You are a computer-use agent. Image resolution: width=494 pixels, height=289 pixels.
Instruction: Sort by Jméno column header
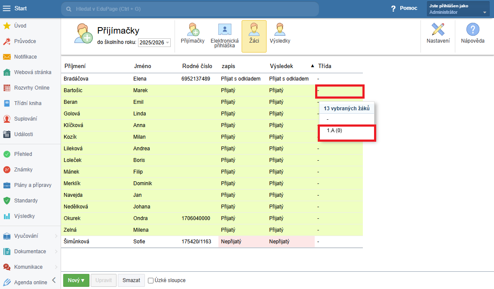tap(142, 66)
